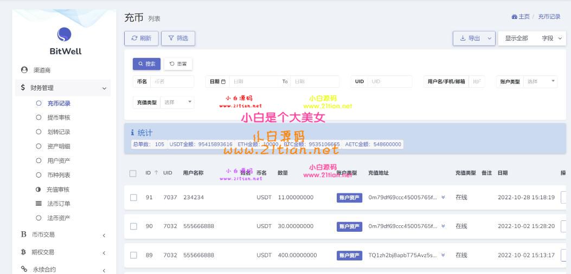Image resolution: width=571 pixels, height=274 pixels.
Task: Click the 用户名/手机/邮箱 input field
Action: coord(477,82)
